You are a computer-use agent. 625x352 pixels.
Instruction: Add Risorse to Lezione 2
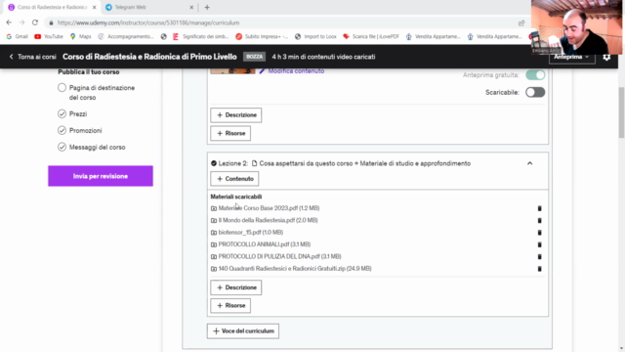(230, 306)
